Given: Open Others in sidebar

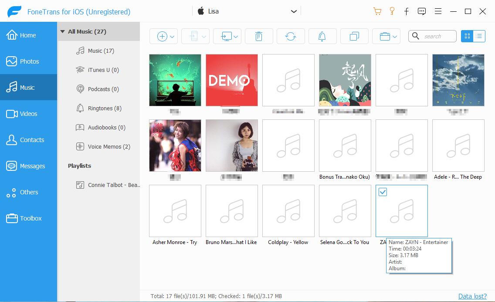Looking at the screenshot, I should [28, 192].
